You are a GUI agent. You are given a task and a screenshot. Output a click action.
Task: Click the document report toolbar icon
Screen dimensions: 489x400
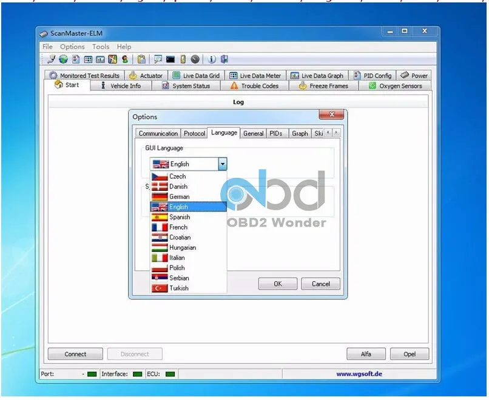pos(76,59)
